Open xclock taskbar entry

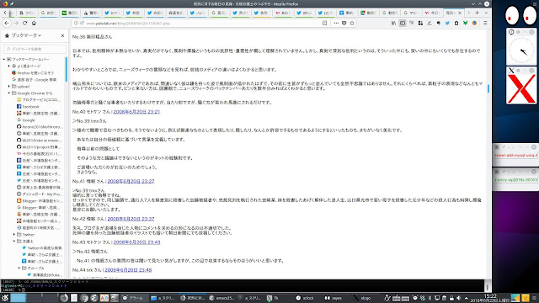305,298
